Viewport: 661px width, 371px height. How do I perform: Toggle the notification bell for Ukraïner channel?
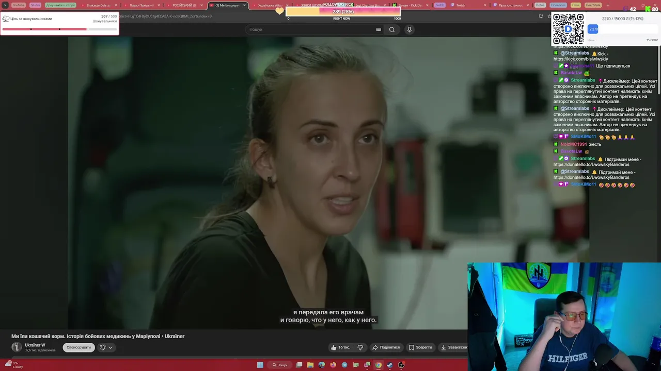pos(102,347)
